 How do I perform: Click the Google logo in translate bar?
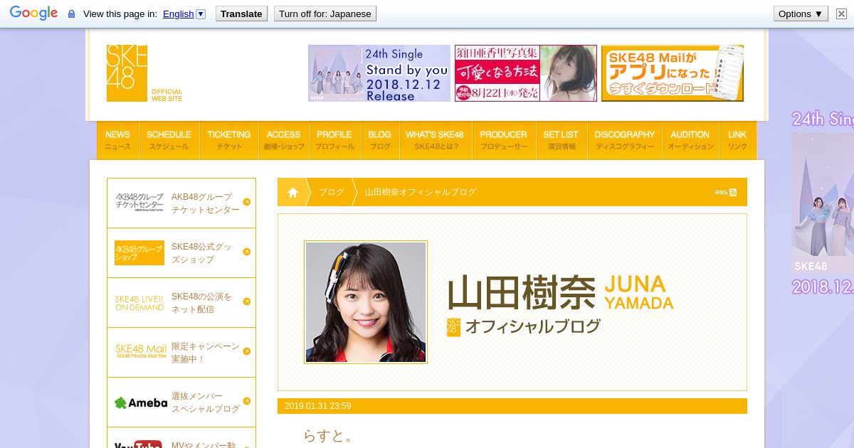click(x=33, y=14)
